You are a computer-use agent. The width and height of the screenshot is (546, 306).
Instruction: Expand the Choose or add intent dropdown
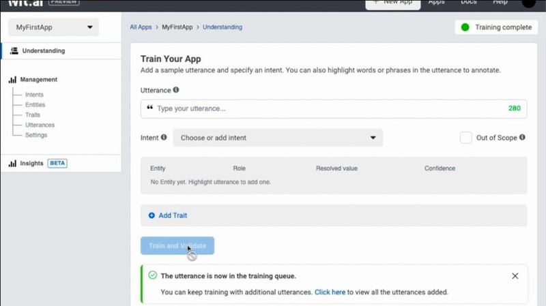(x=278, y=138)
